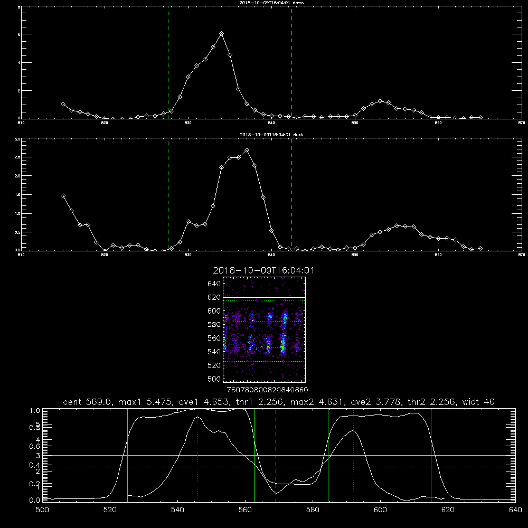Click bottom plot x-axis label '620'
The image size is (528, 528).
tap(448, 510)
